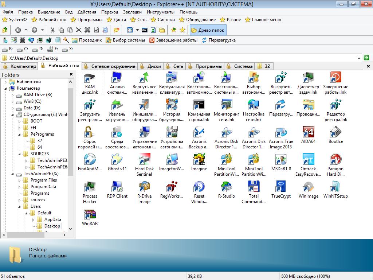Viewport: 373px width, 280px height.
Task: Expand the Program Files tree node
Action: pyautogui.click(x=20, y=180)
